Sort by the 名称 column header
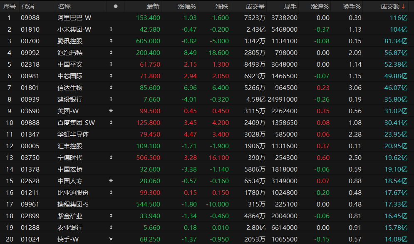414x244 pixels. click(x=64, y=6)
